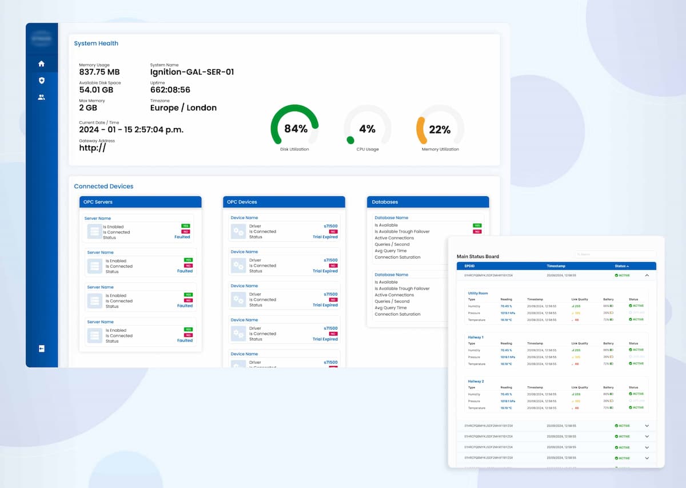The image size is (686, 488).
Task: Select the Databases panel header
Action: click(x=428, y=202)
